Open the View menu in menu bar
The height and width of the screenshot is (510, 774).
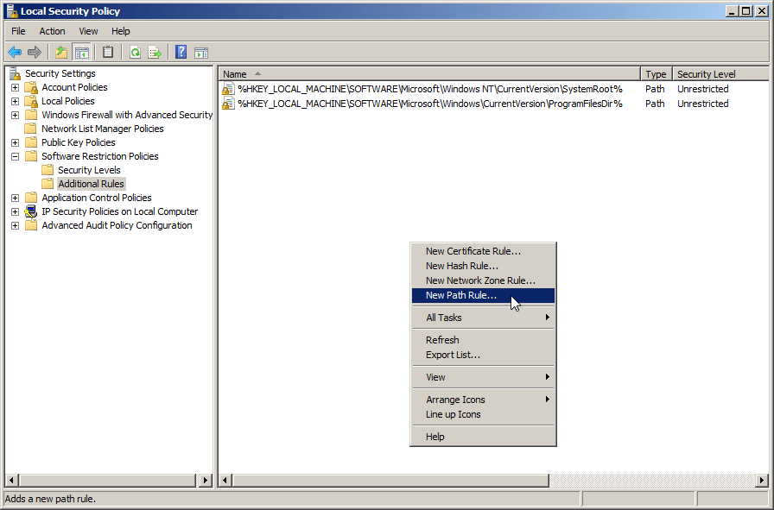[x=88, y=31]
